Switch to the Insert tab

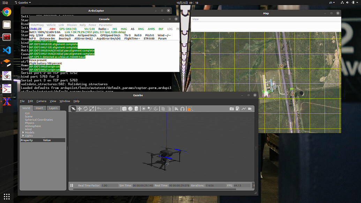39,108
